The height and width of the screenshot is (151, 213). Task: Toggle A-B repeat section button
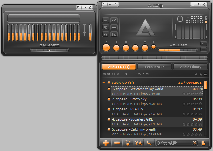[x=106, y=20]
